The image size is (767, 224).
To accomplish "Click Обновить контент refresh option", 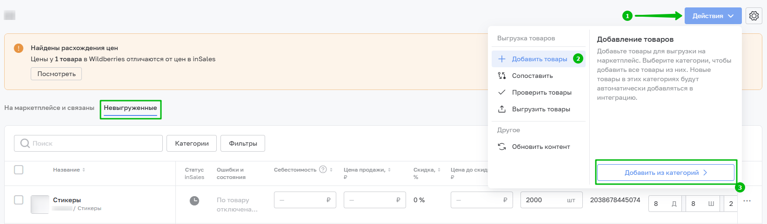I will (540, 147).
